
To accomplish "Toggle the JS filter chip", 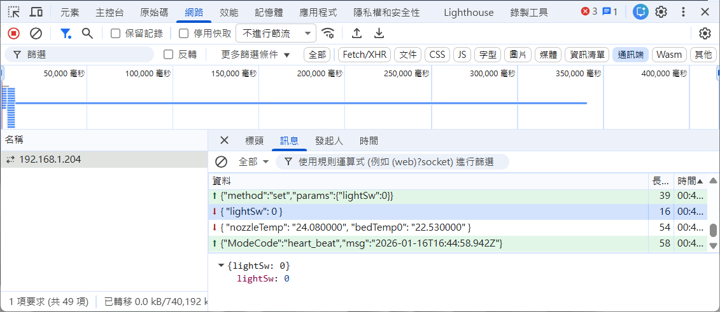I will tap(462, 55).
